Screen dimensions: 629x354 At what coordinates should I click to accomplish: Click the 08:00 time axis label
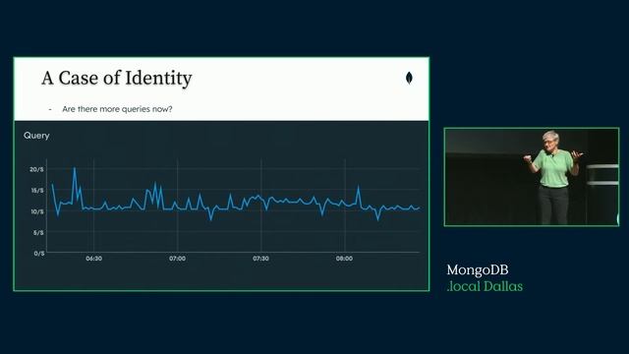[x=344, y=259]
